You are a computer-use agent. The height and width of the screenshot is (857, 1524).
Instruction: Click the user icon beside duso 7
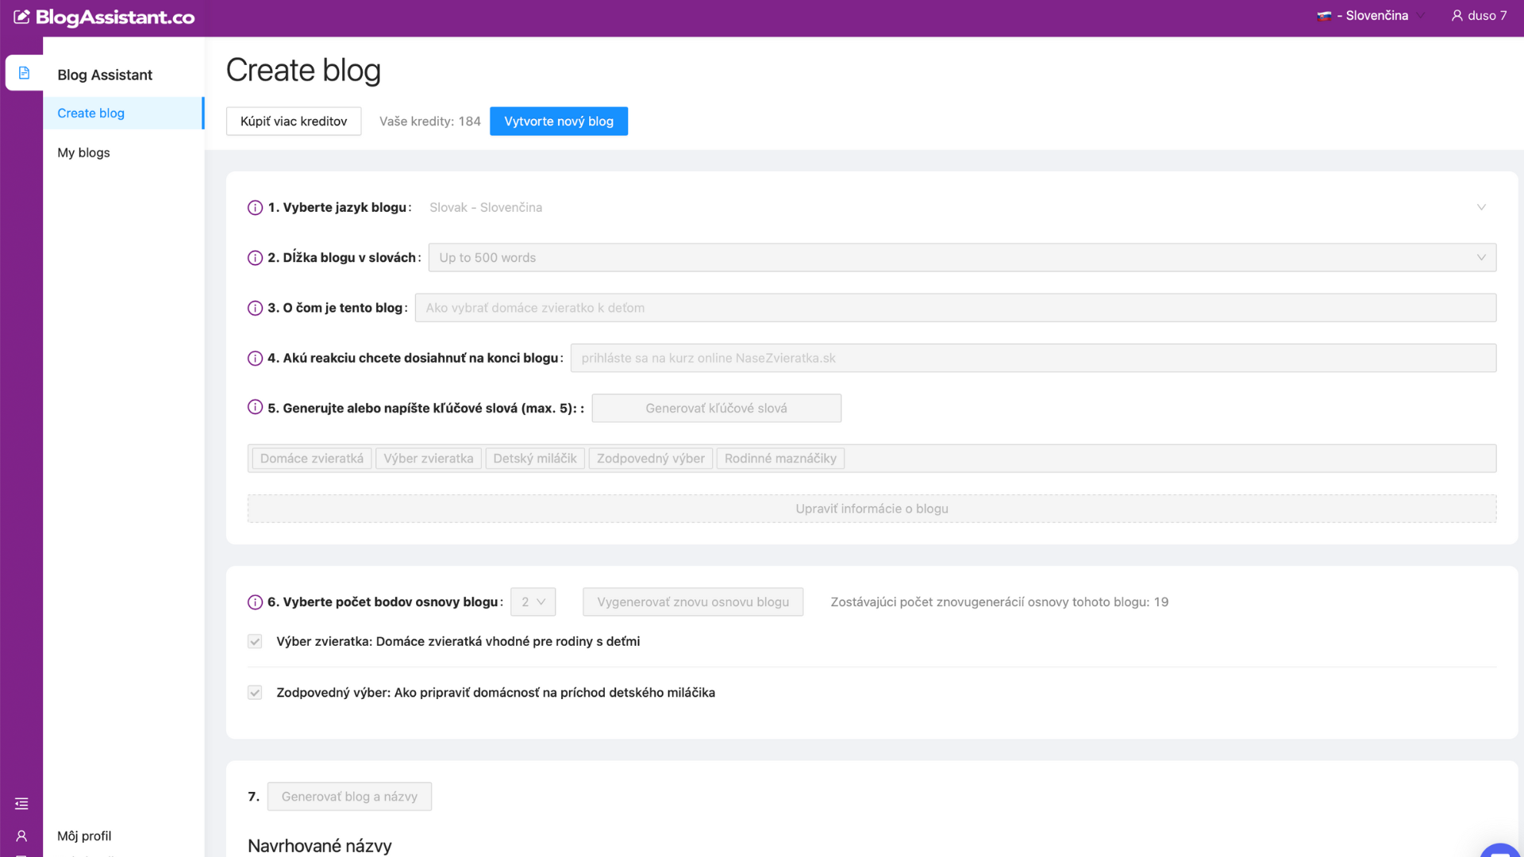point(1457,15)
